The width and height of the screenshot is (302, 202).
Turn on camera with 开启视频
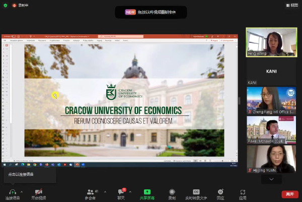tap(39, 194)
